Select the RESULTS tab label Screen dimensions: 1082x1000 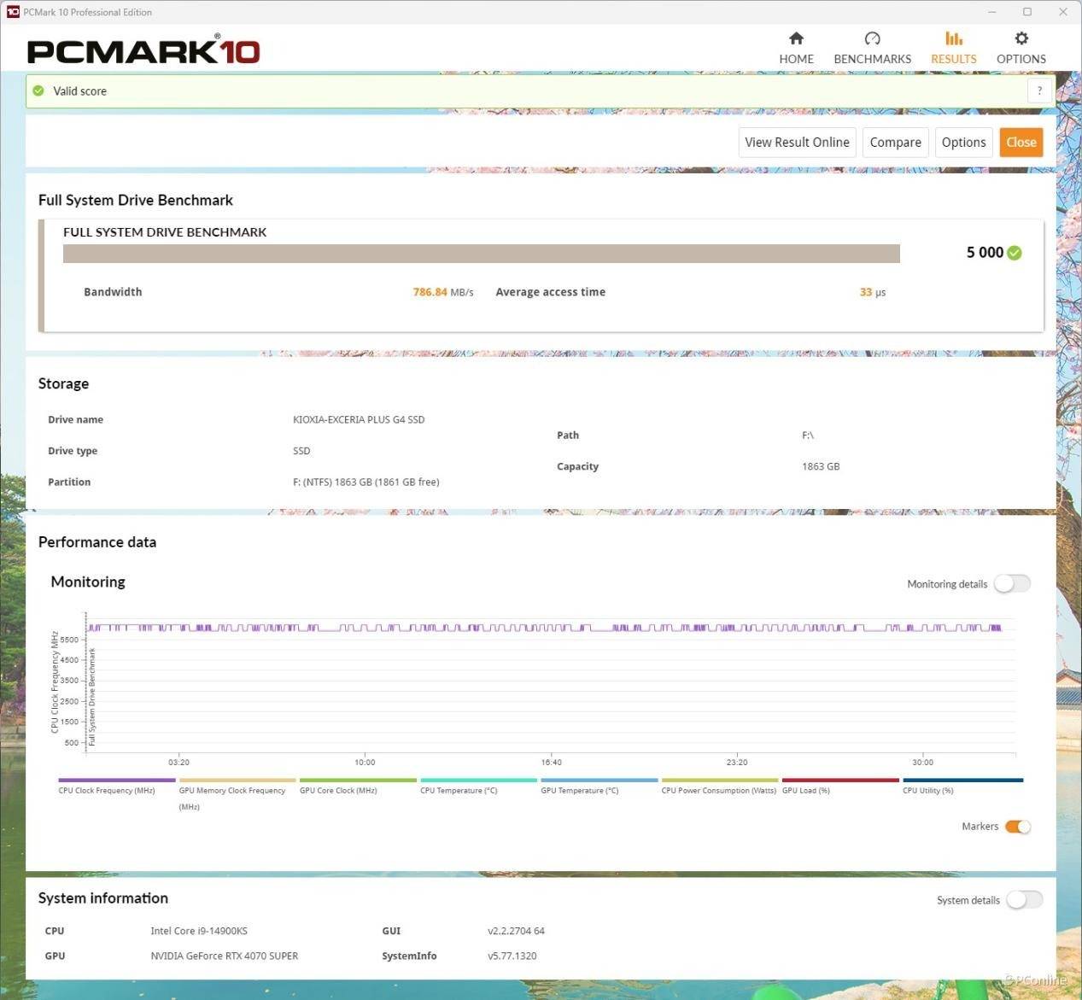pyautogui.click(x=954, y=59)
